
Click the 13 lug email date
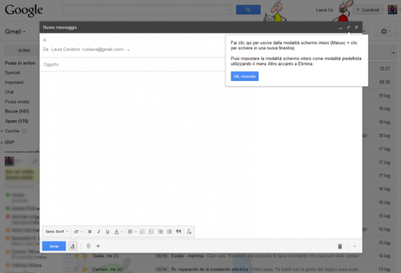coord(384,269)
